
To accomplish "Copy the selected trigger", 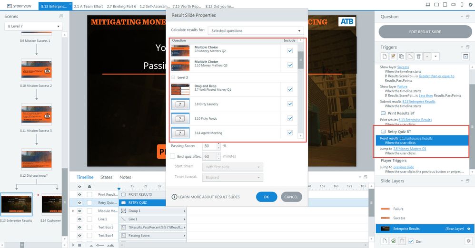I will point(401,56).
